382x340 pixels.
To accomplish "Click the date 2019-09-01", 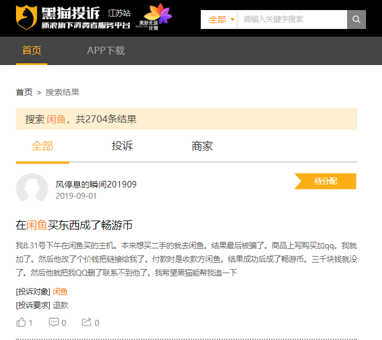I will 76,196.
